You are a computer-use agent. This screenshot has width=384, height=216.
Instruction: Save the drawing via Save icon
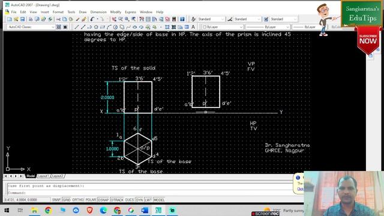(x=22, y=19)
